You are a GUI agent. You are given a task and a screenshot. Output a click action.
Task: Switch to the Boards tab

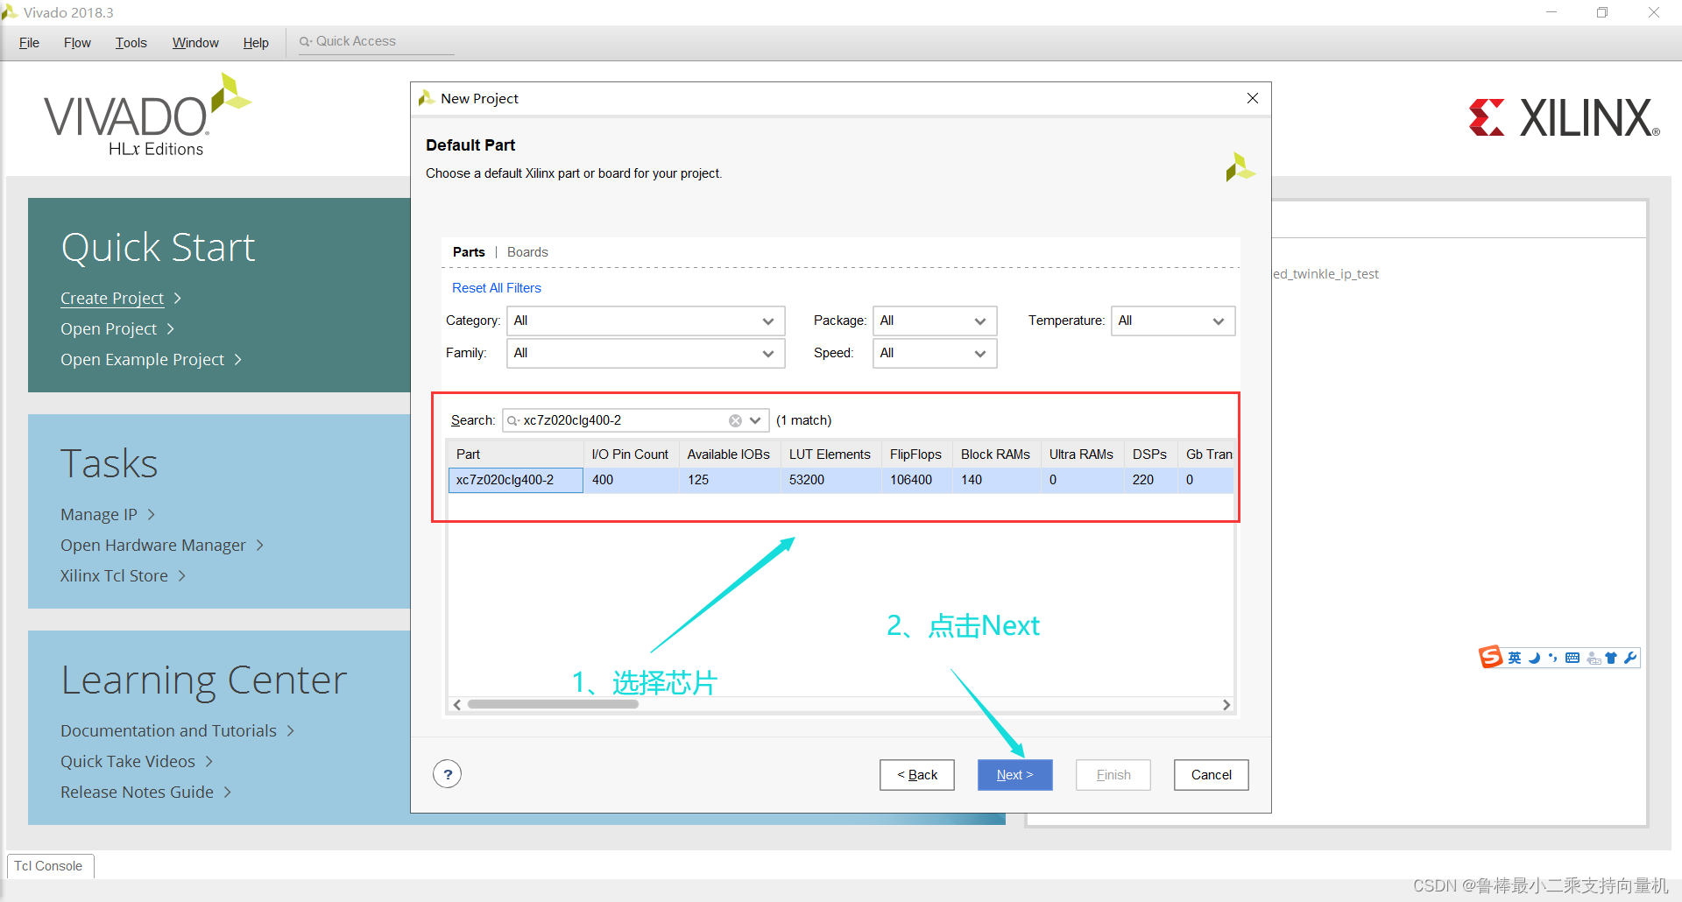click(x=527, y=252)
